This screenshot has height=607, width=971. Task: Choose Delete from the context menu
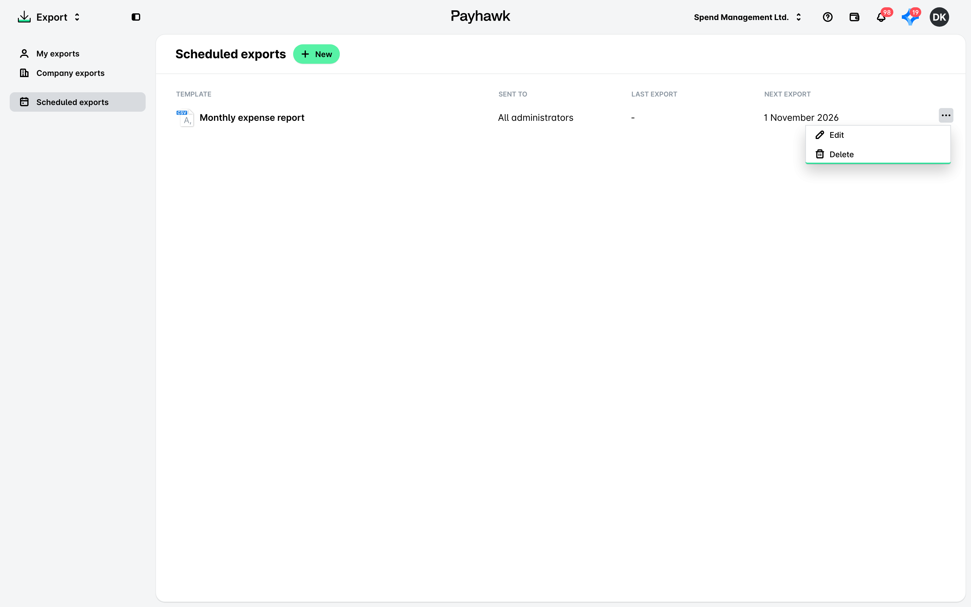pyautogui.click(x=878, y=154)
